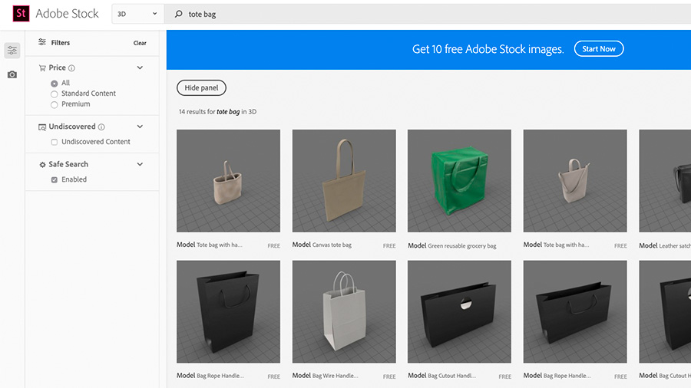Screen dimensions: 691x388
Task: Click the Filters heading label
Action: (x=61, y=43)
